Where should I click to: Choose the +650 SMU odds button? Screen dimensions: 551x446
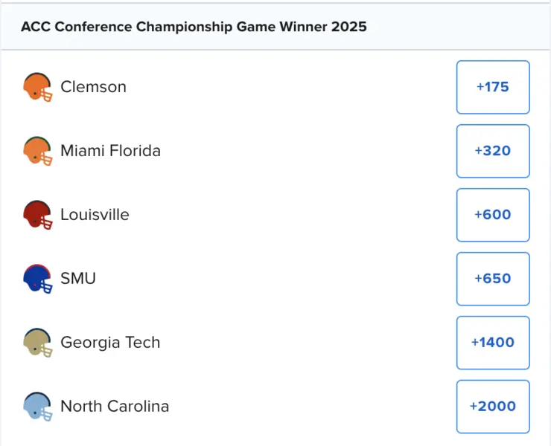(x=492, y=279)
